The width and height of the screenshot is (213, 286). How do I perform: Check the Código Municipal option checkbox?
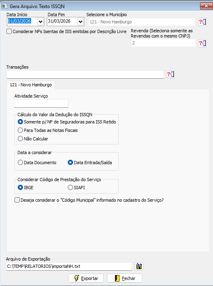pos(17,200)
